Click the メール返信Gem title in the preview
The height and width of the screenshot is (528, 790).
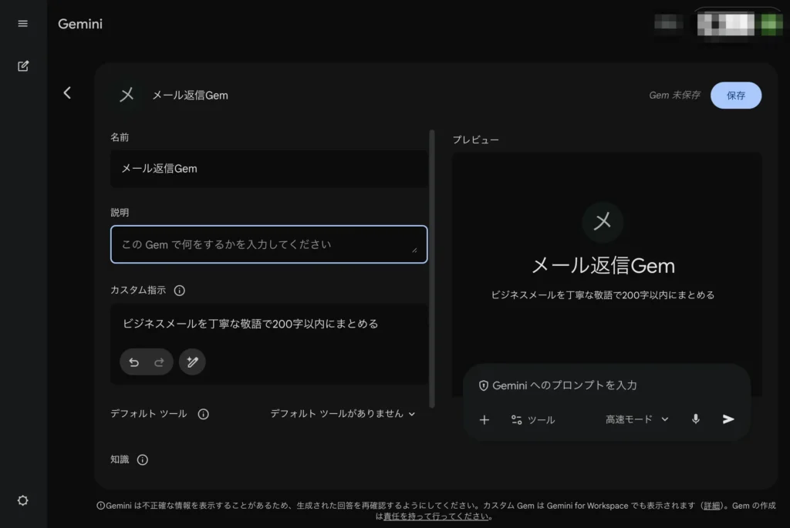click(603, 266)
